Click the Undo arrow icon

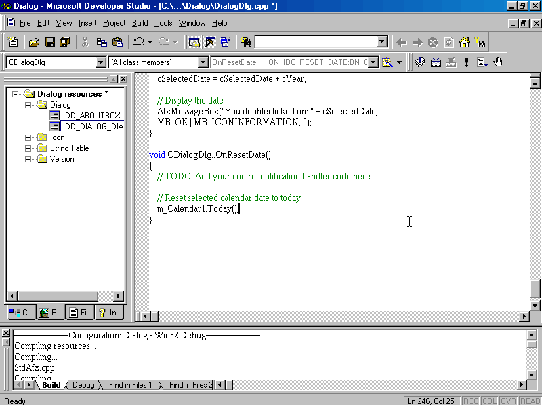[x=139, y=42]
